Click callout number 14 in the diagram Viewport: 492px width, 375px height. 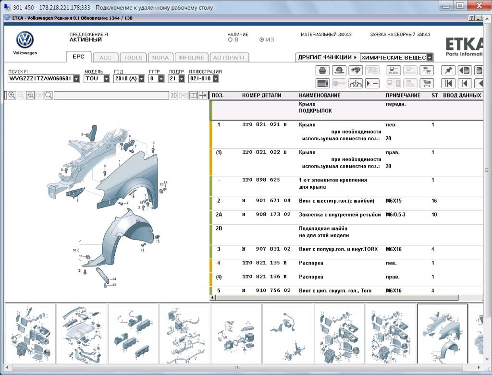[114, 279]
